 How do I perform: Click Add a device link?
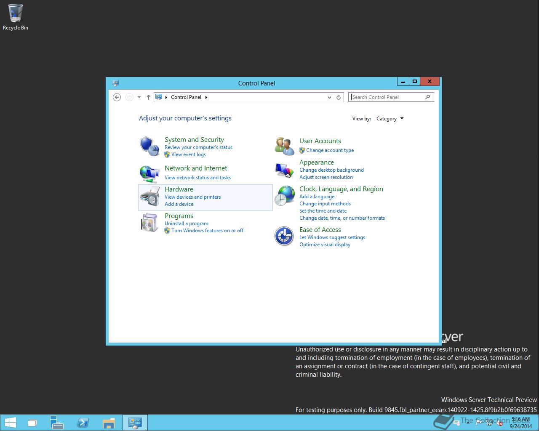[x=179, y=204]
